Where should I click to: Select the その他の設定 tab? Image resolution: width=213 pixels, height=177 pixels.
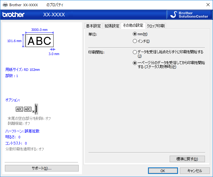pos(133,25)
